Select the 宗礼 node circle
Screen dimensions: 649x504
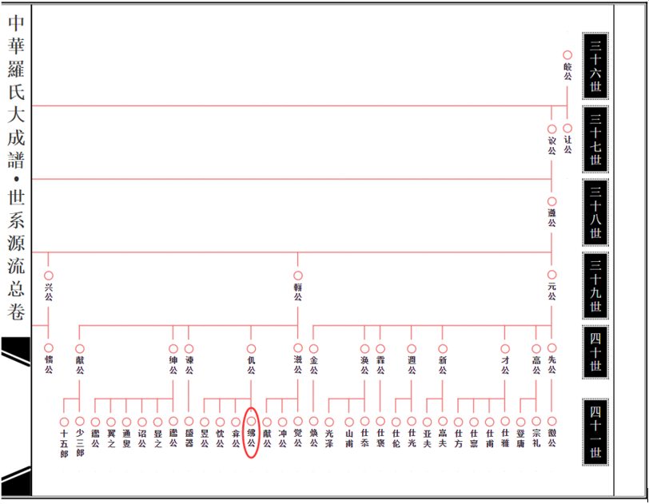(536, 421)
